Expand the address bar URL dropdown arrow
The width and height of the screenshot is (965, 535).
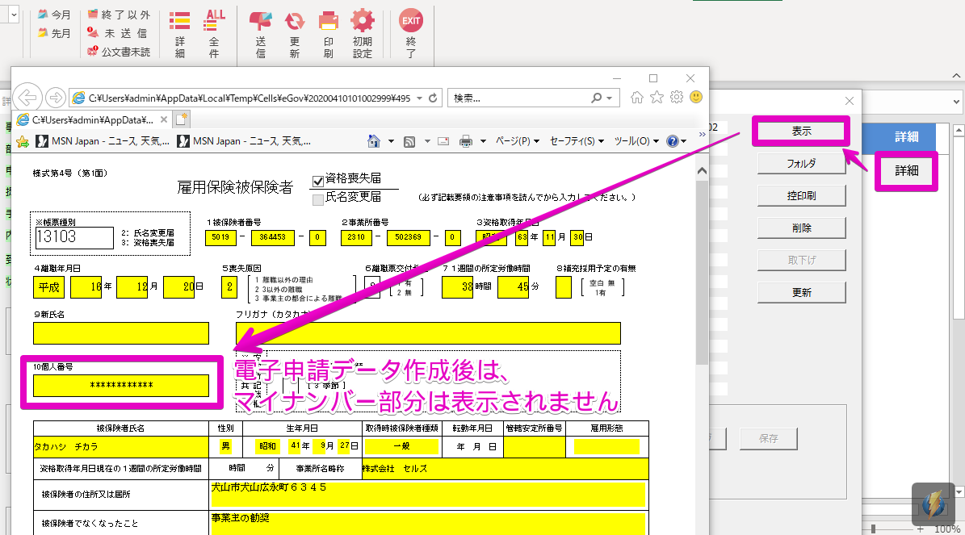tap(419, 98)
